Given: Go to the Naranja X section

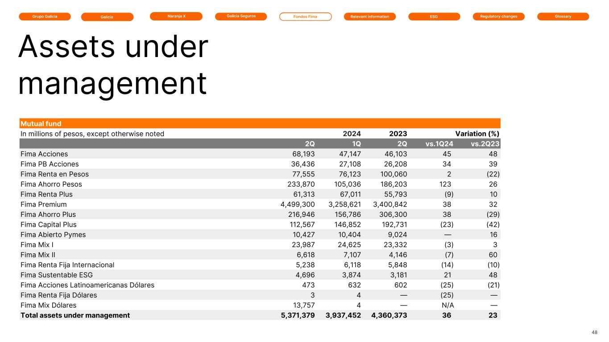Looking at the screenshot, I should [176, 16].
